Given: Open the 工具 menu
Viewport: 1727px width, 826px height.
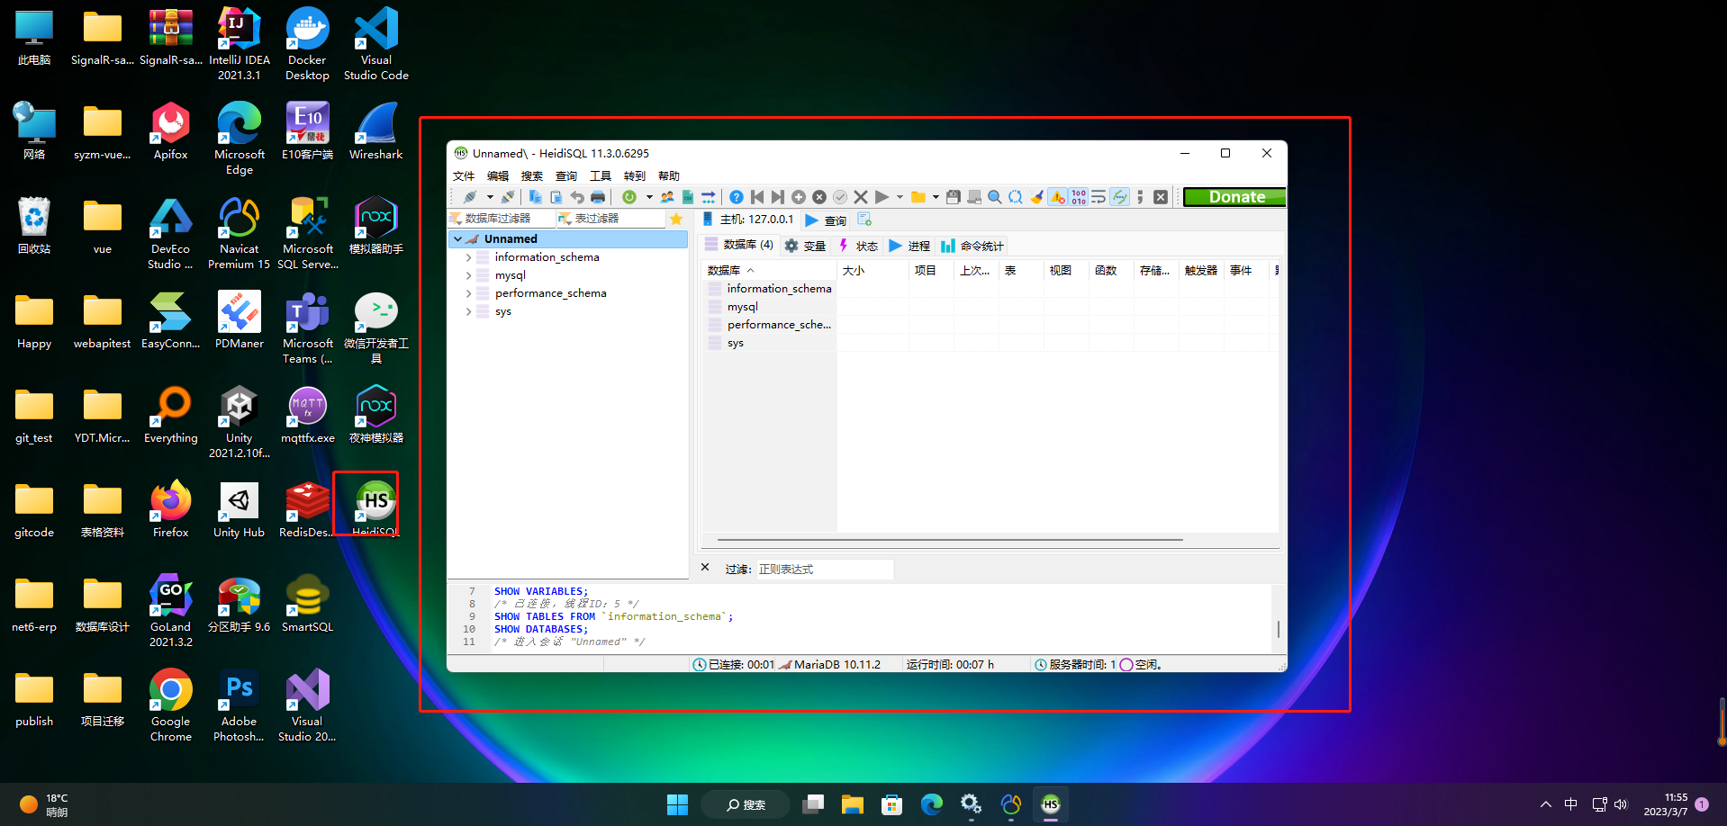Looking at the screenshot, I should [x=600, y=176].
